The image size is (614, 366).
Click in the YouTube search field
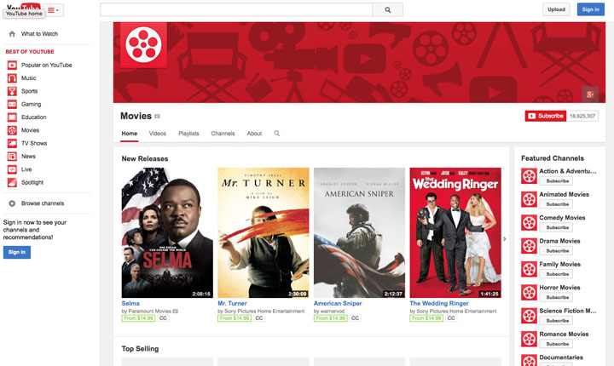[x=236, y=9]
